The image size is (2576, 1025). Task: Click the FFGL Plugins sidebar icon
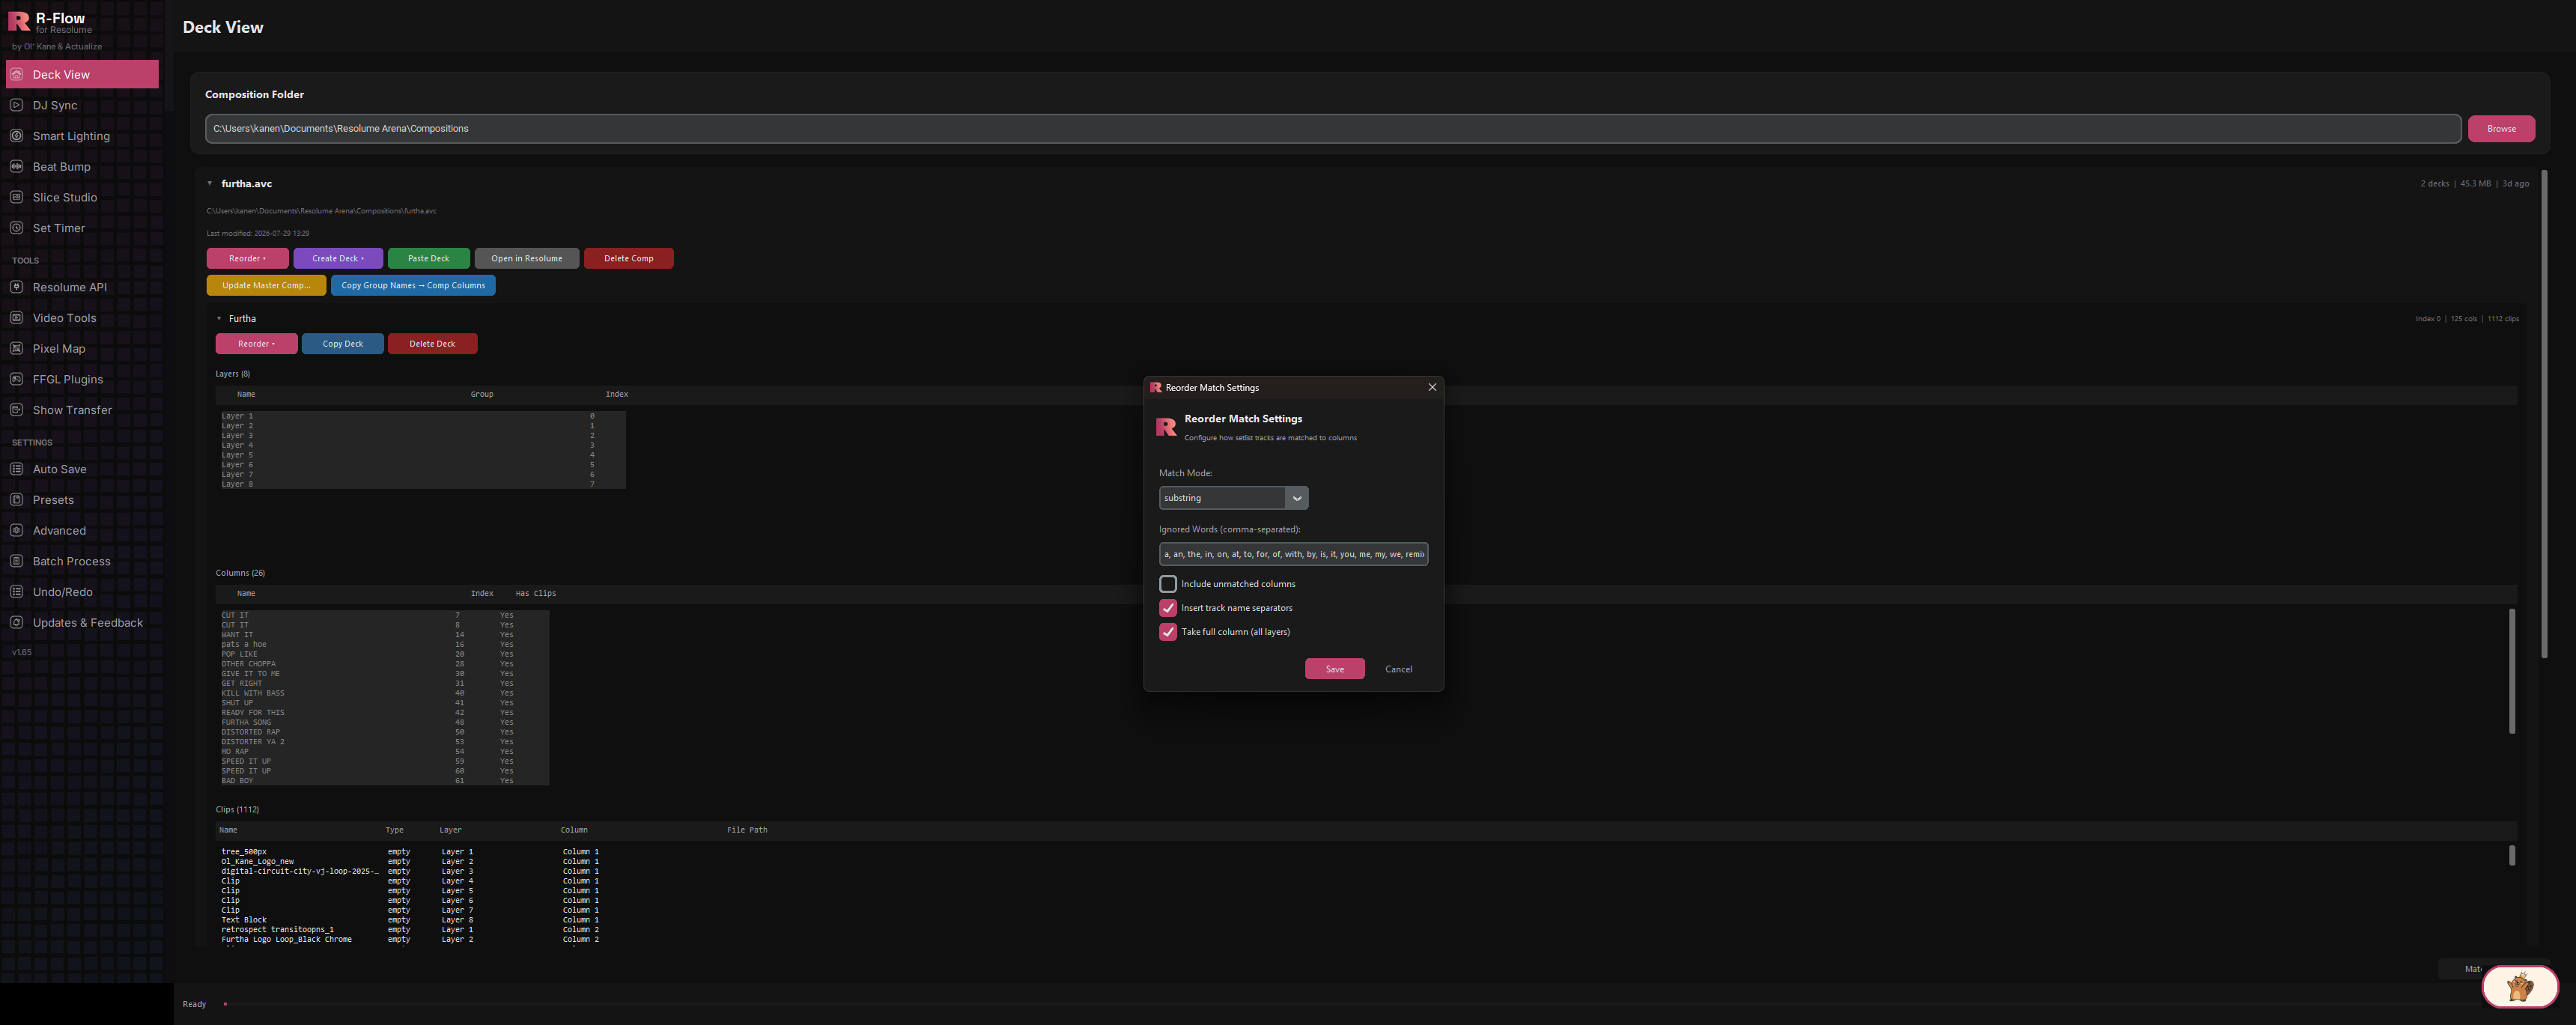pos(16,379)
